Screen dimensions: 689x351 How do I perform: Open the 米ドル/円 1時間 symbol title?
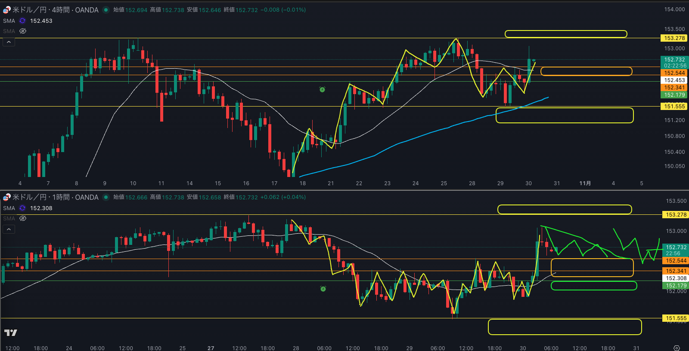click(55, 197)
